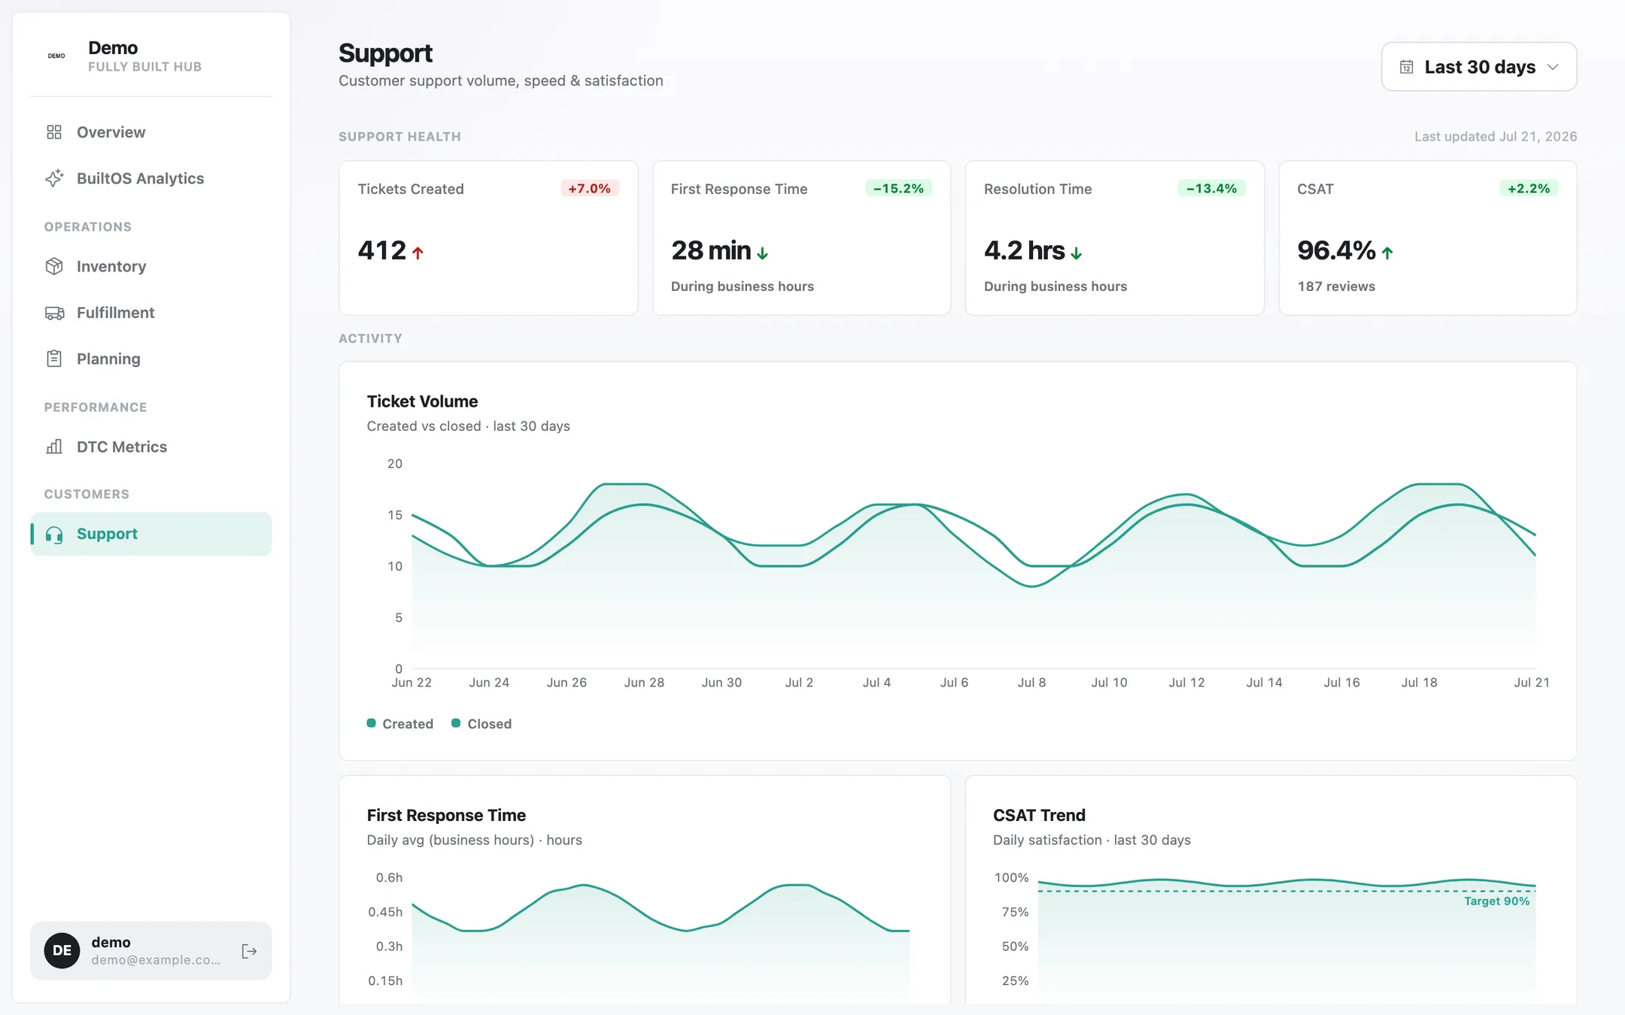Click the red up arrow beside 412
The height and width of the screenshot is (1015, 1625).
[418, 253]
